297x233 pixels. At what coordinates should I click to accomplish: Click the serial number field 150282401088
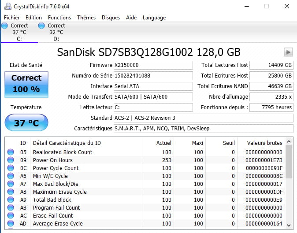click(x=153, y=76)
